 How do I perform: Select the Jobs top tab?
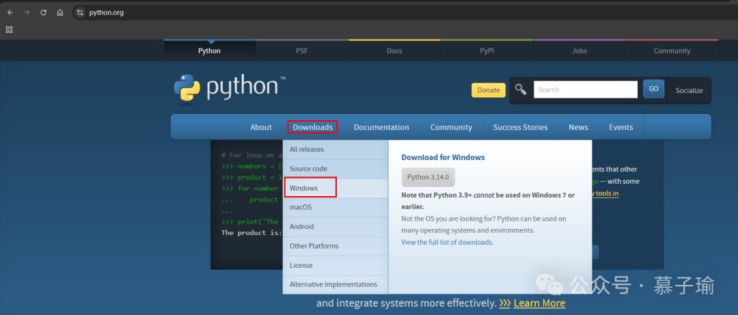coord(579,51)
